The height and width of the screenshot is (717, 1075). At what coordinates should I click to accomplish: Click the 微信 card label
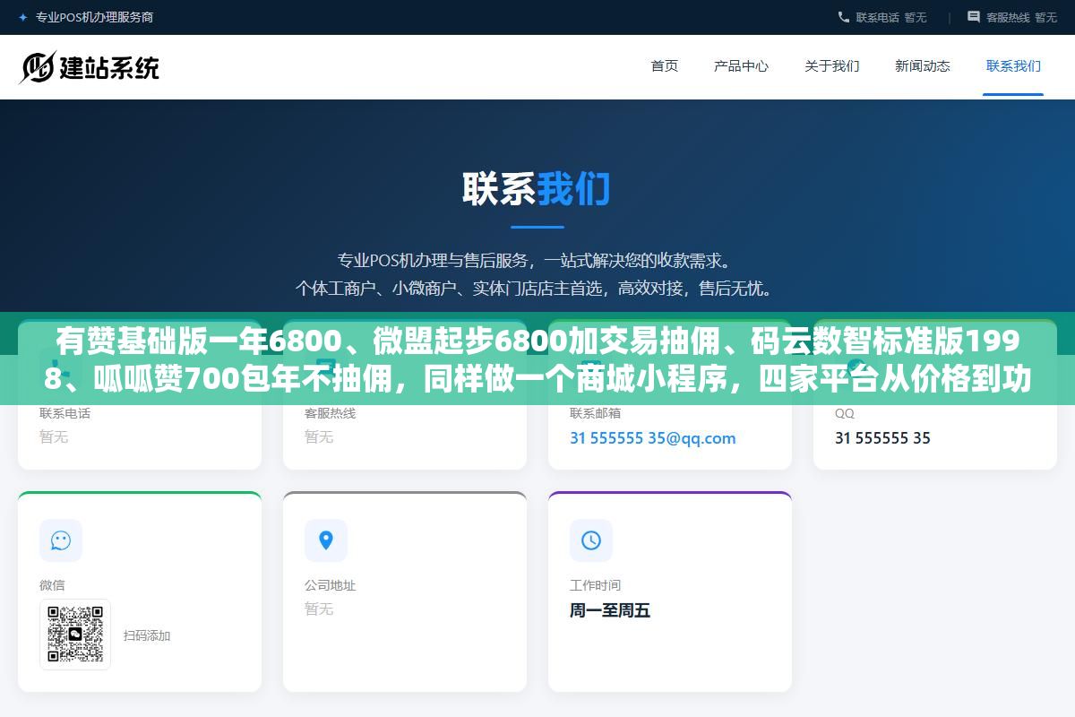(52, 585)
